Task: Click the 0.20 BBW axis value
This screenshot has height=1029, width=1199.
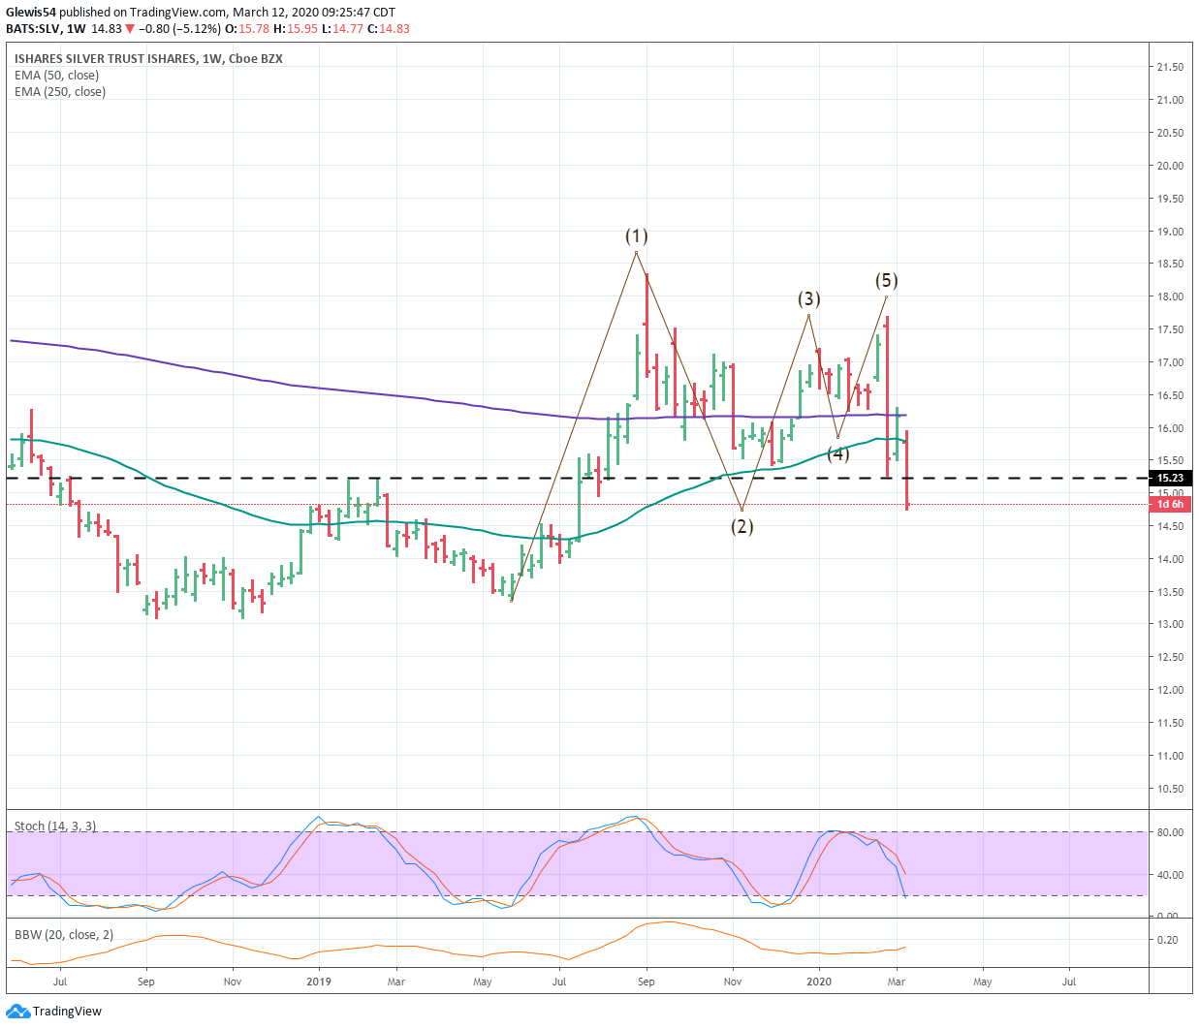Action: [1167, 940]
